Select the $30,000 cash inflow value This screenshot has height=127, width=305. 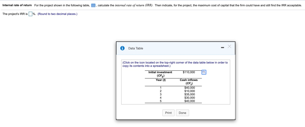pos(190,98)
